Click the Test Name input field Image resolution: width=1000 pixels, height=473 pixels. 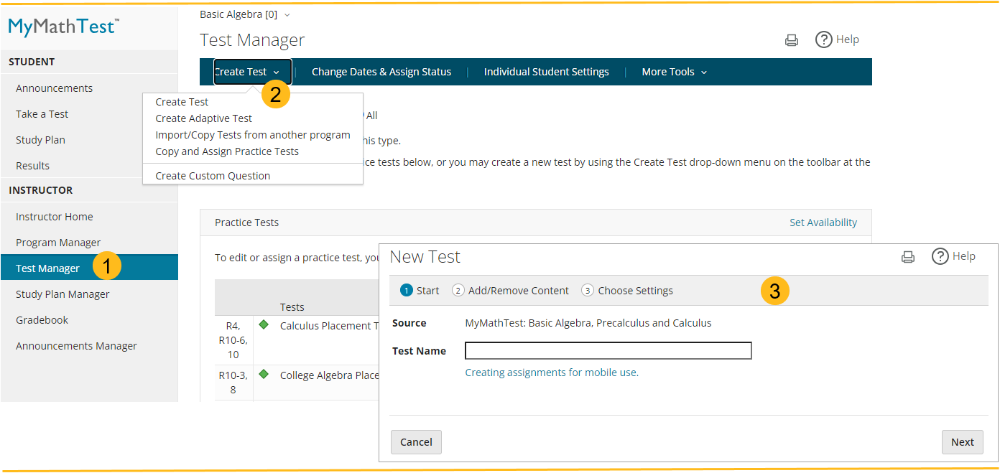click(608, 350)
